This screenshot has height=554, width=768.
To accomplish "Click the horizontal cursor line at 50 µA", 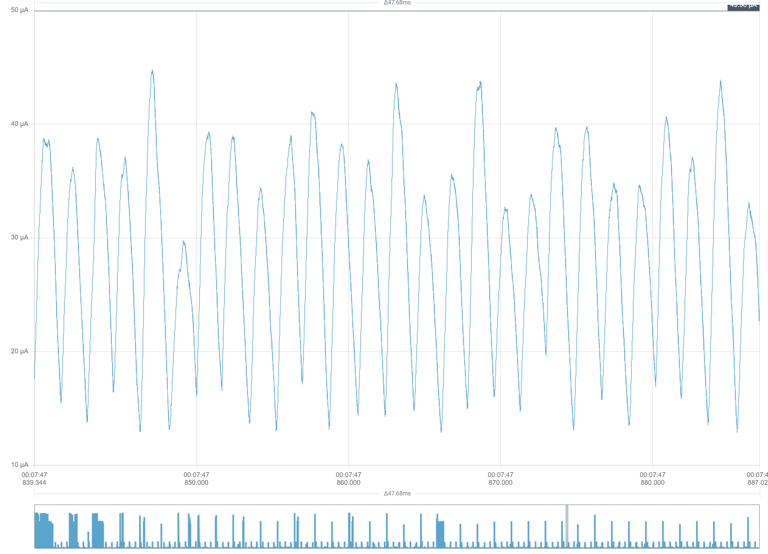I will tap(366, 11).
